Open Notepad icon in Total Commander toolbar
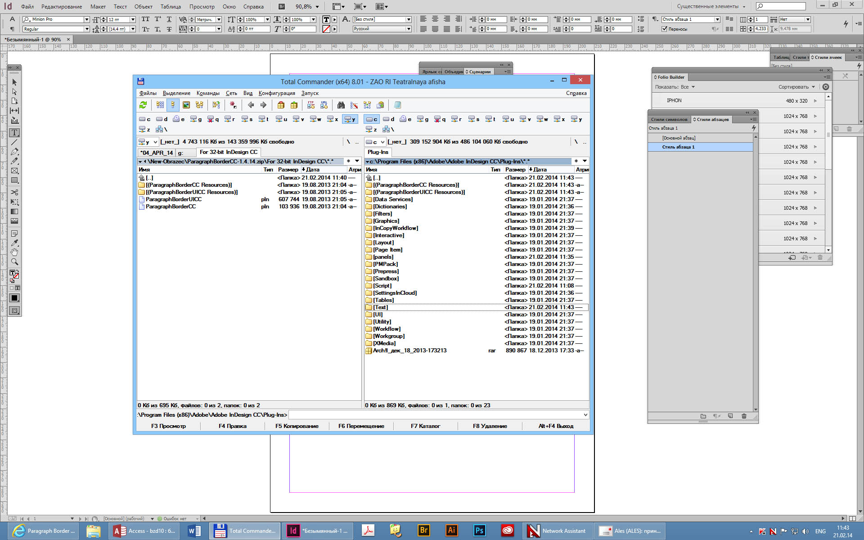This screenshot has width=864, height=540. click(x=397, y=105)
